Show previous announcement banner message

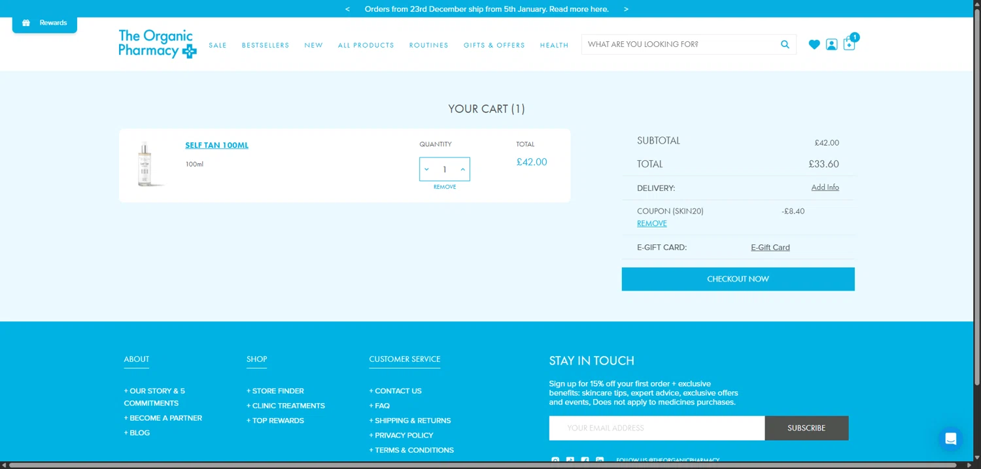point(347,9)
